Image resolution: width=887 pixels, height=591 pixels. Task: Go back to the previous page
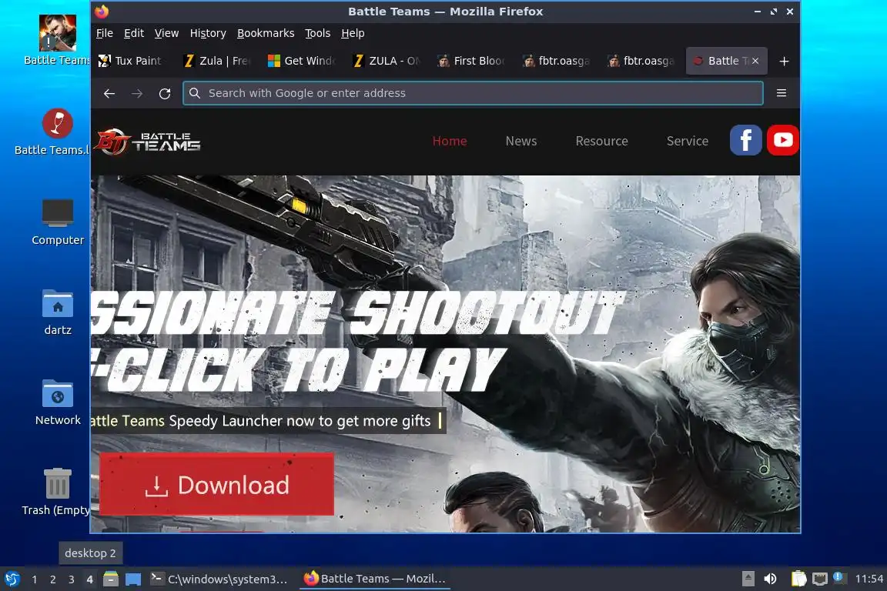109,93
